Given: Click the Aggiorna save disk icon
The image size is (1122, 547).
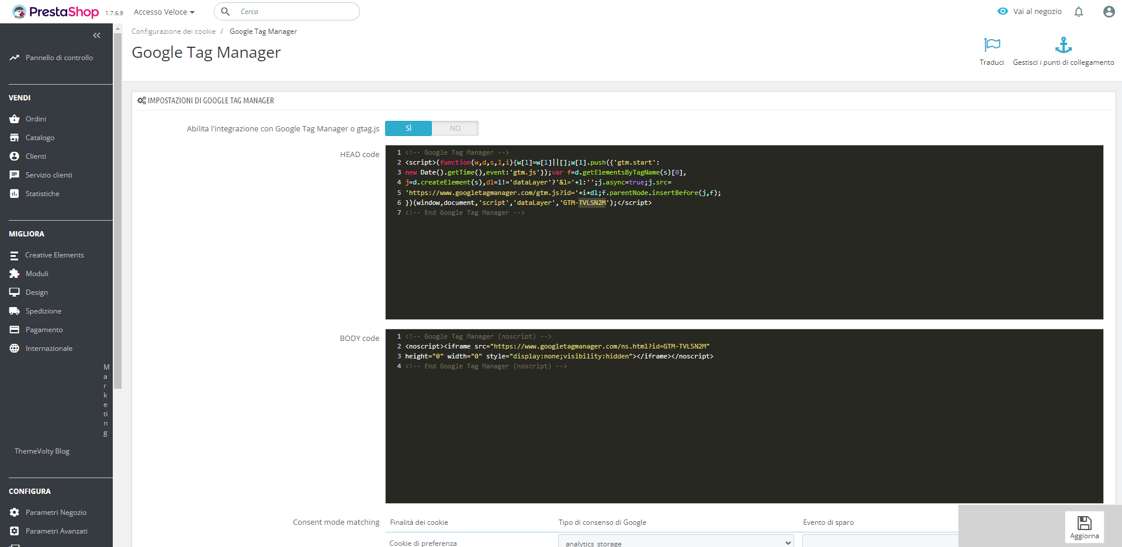Looking at the screenshot, I should pyautogui.click(x=1084, y=523).
